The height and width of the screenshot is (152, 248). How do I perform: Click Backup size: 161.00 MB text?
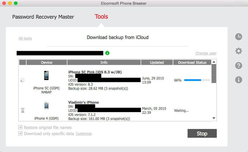pyautogui.click(x=99, y=119)
